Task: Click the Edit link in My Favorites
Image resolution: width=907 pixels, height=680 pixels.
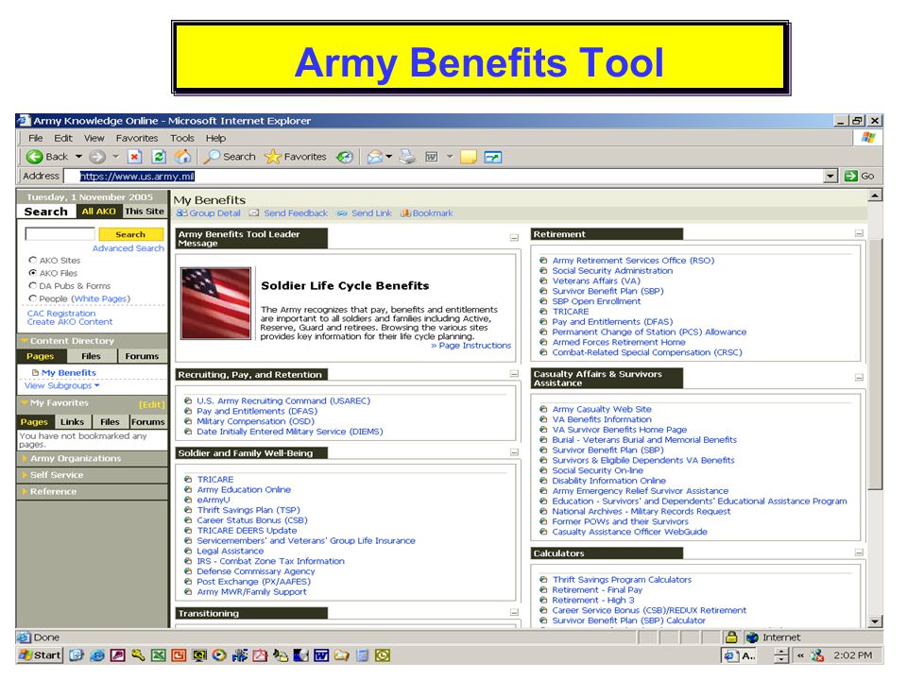Action: 151,404
